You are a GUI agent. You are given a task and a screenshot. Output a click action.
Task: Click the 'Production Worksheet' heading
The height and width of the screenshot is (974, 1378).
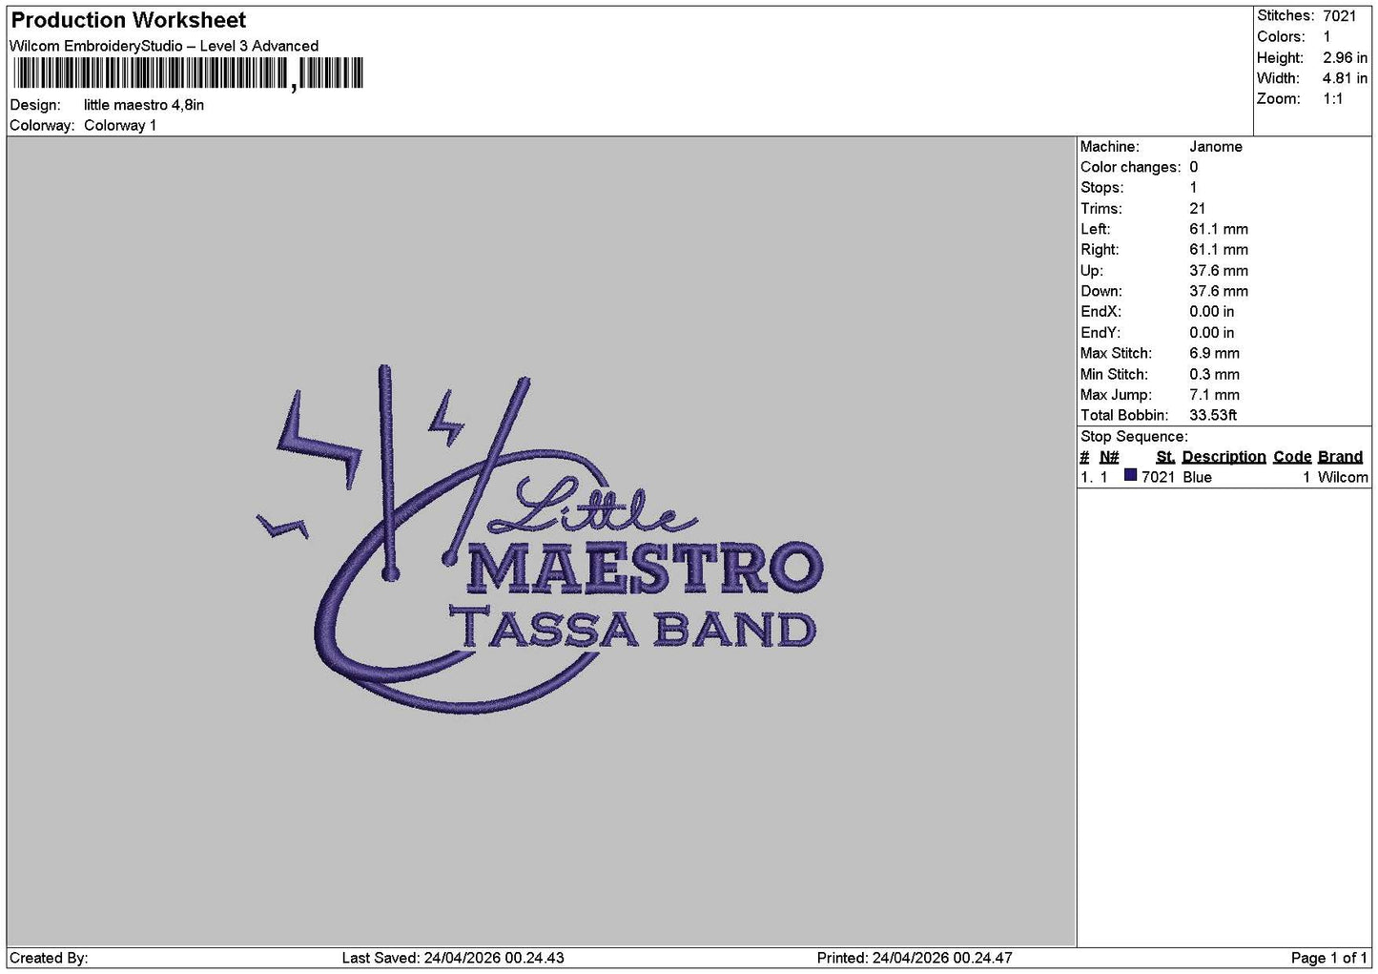(129, 20)
